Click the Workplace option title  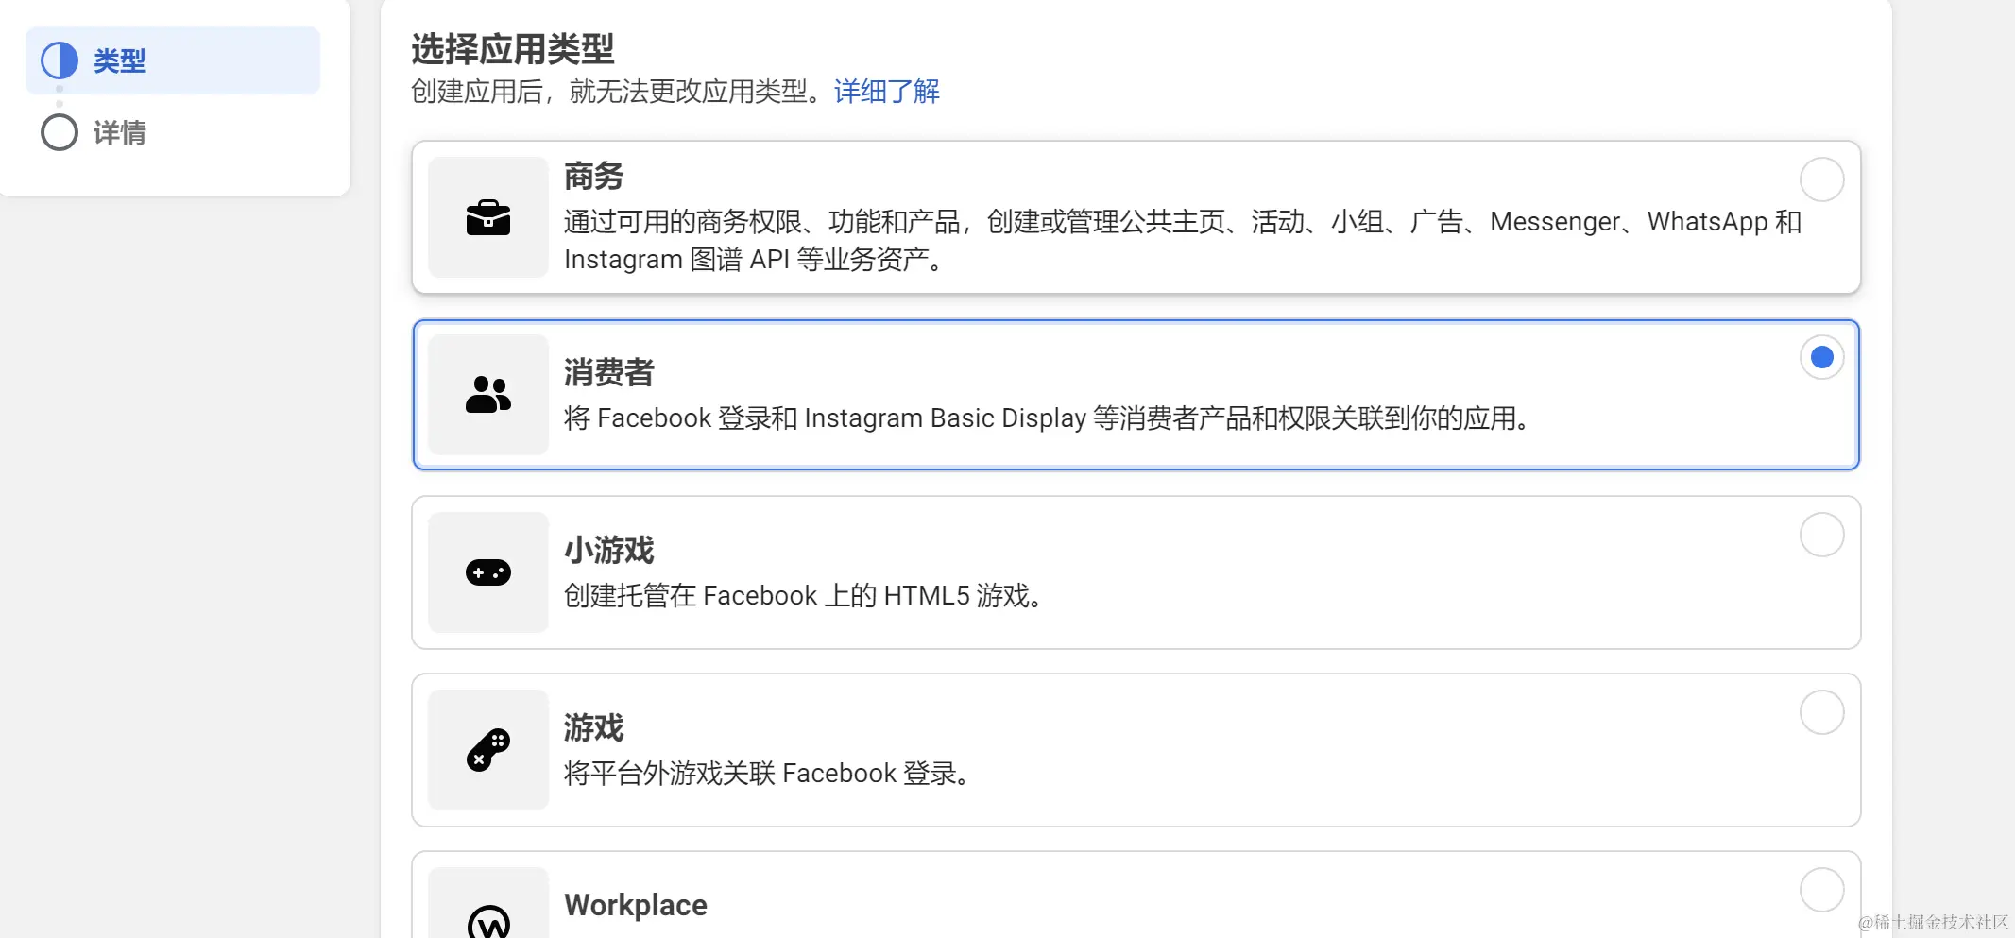tap(635, 905)
